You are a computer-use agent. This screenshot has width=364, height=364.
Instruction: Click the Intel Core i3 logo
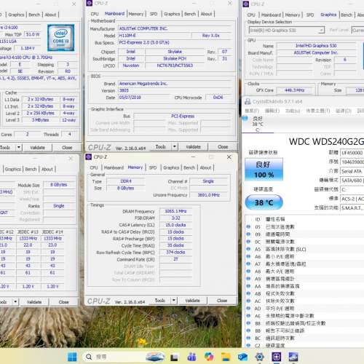click(60, 37)
